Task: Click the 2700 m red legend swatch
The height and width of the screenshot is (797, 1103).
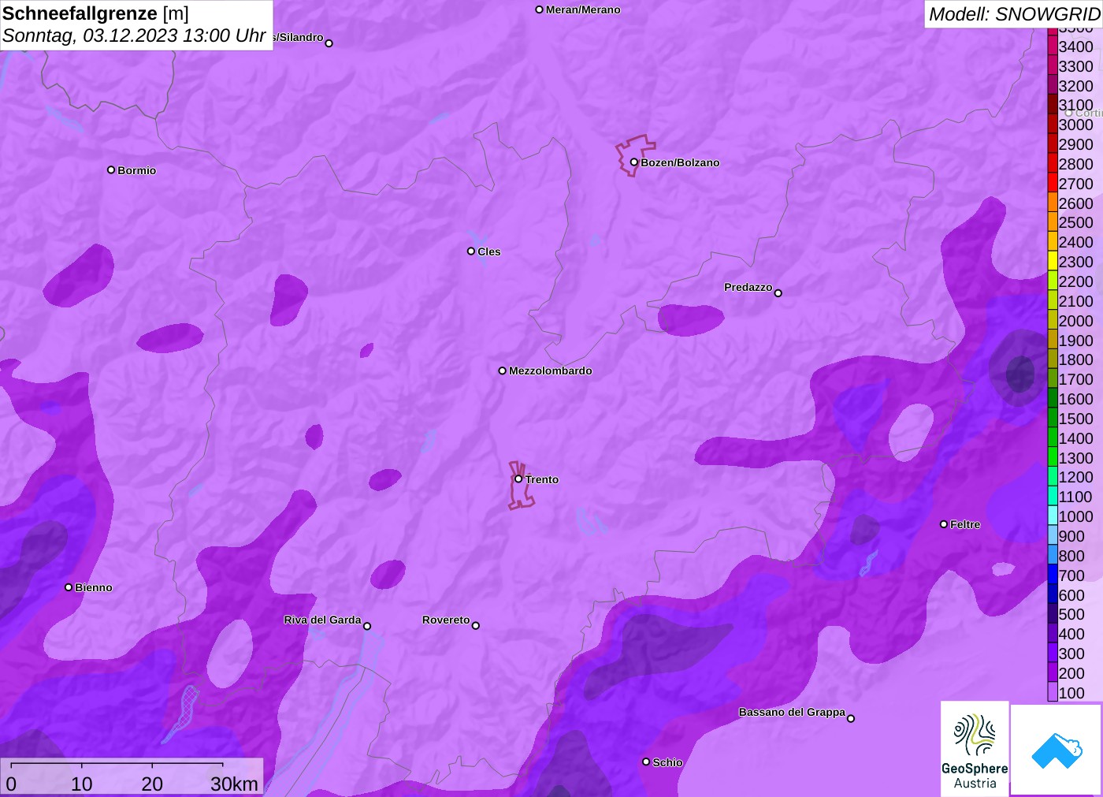Action: pos(1053,184)
